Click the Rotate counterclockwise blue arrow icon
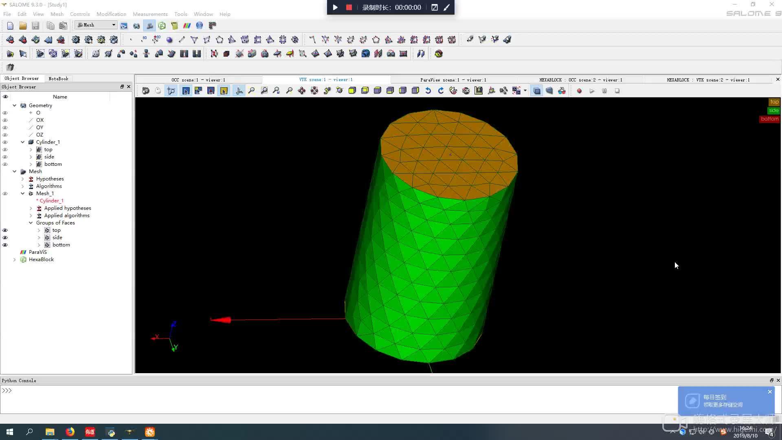The image size is (782, 440). [x=428, y=91]
